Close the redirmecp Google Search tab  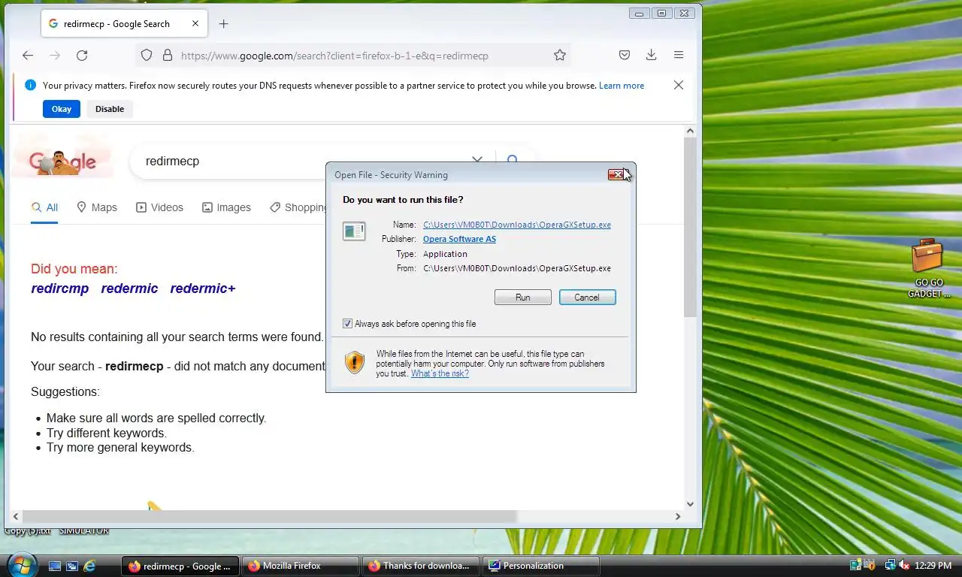point(196,23)
